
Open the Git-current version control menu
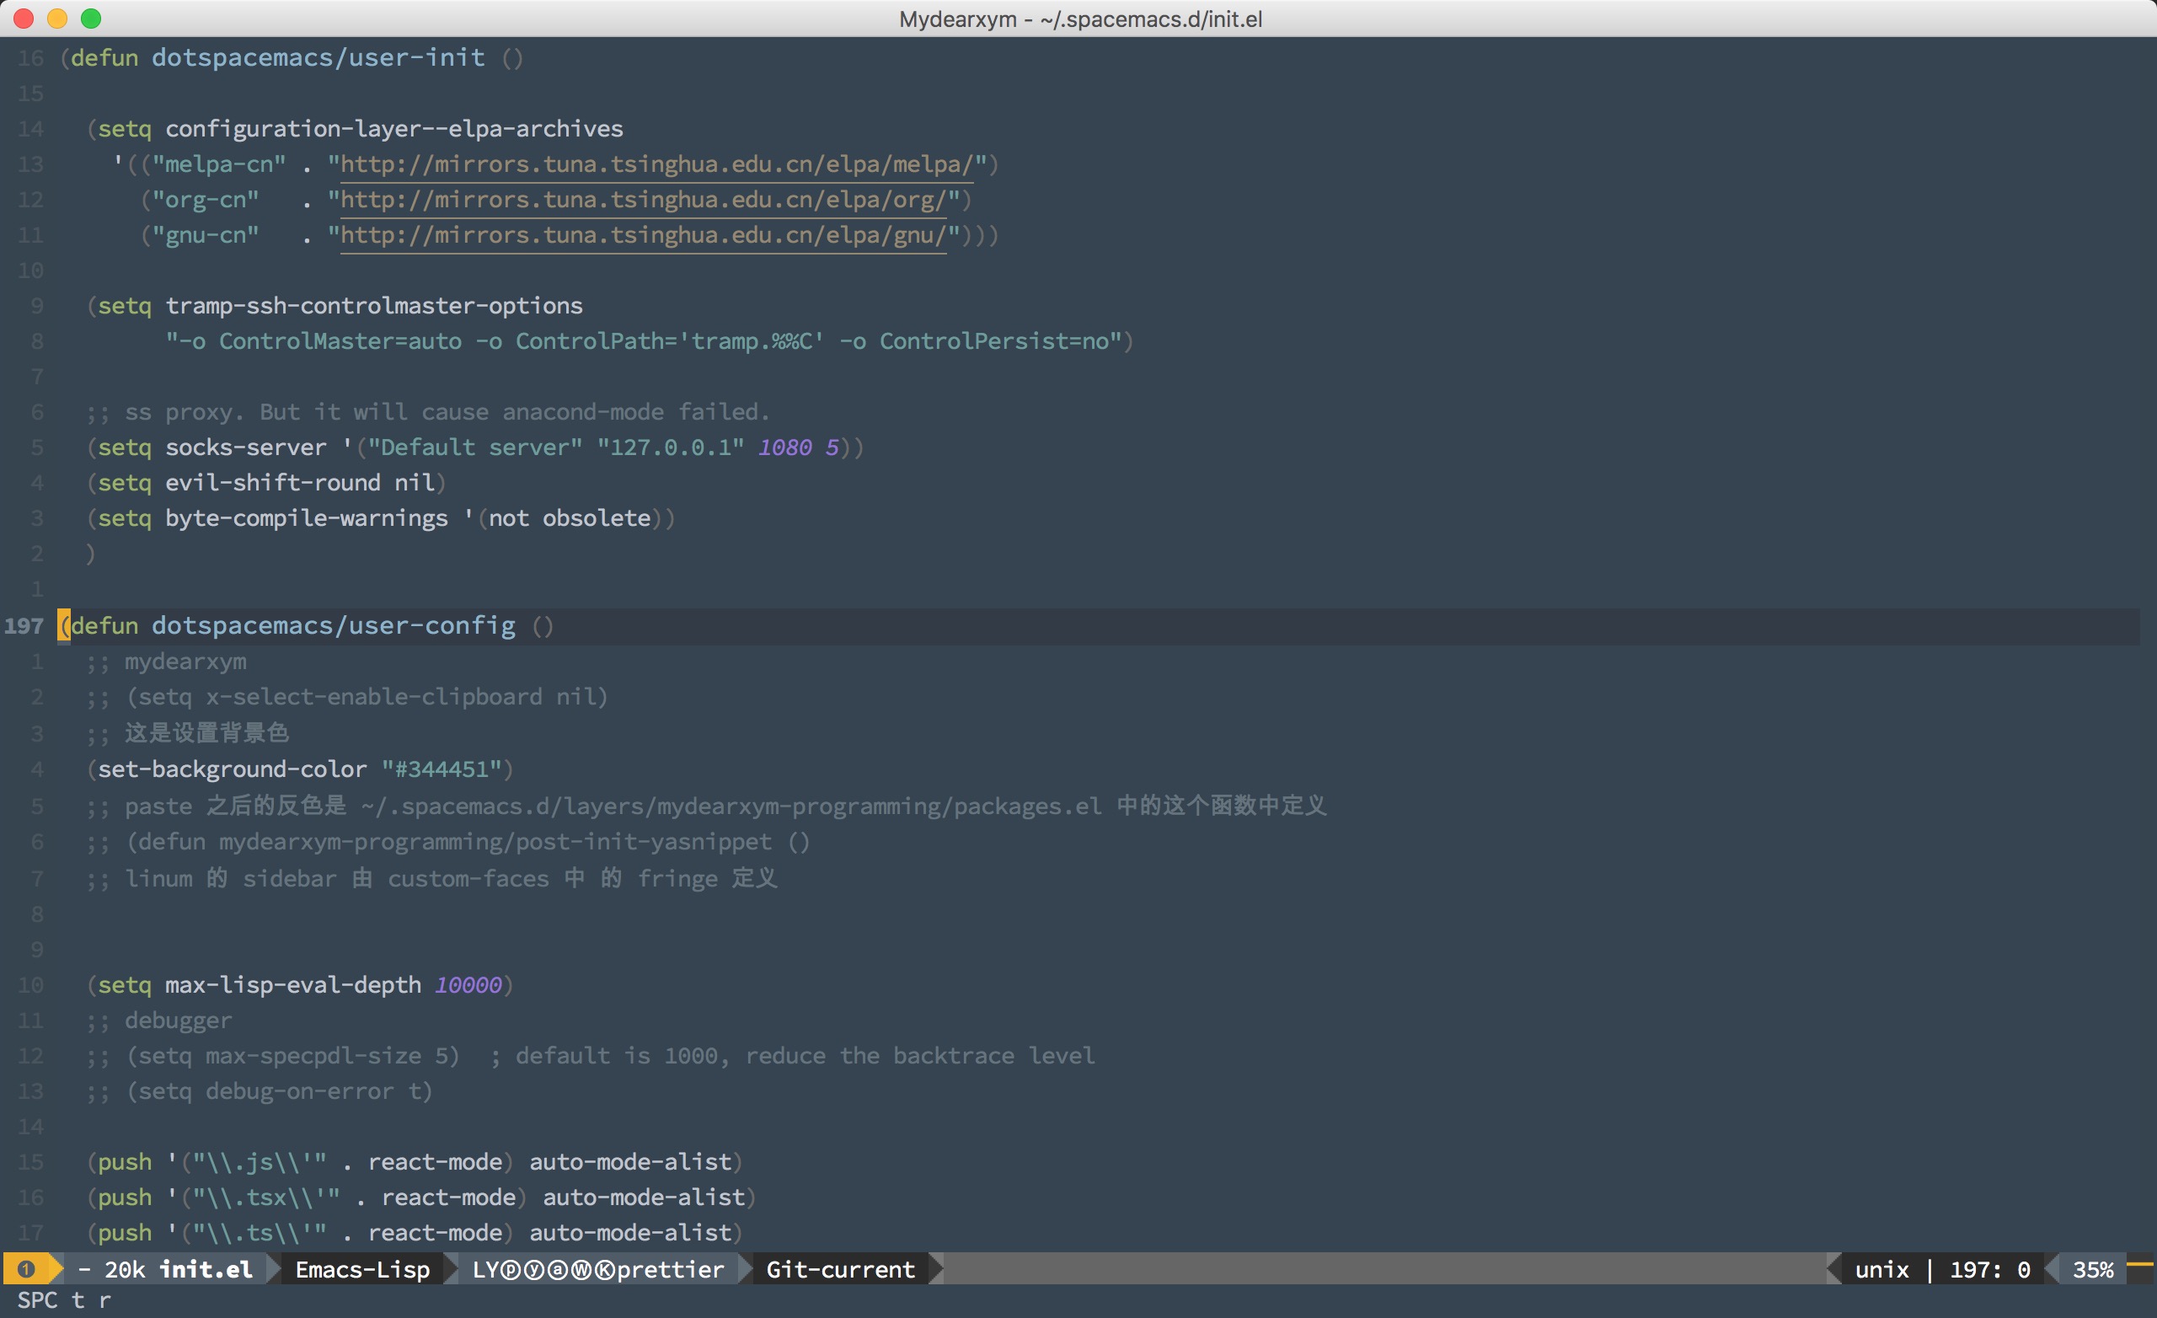tap(840, 1270)
